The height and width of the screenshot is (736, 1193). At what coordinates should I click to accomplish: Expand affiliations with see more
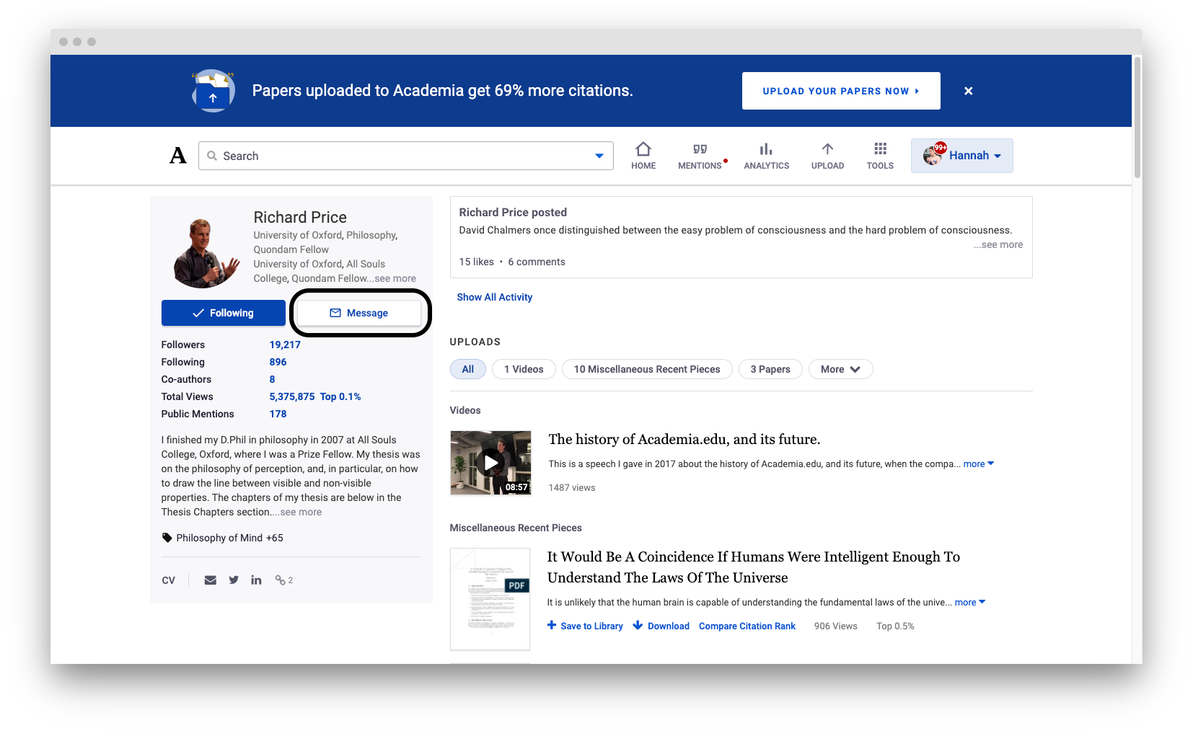[392, 279]
